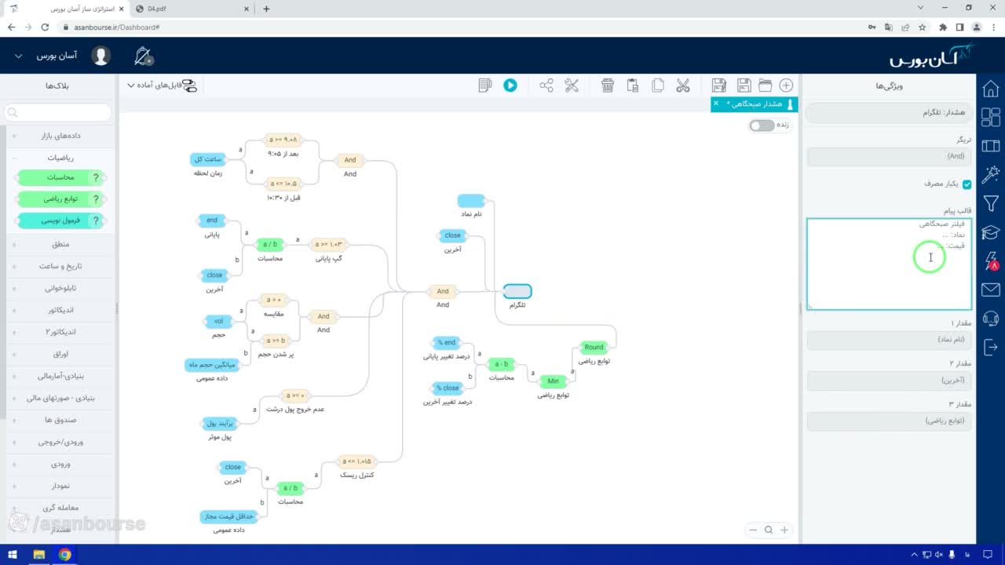
Task: Click the canvas zoom-in plus button
Action: click(x=784, y=530)
